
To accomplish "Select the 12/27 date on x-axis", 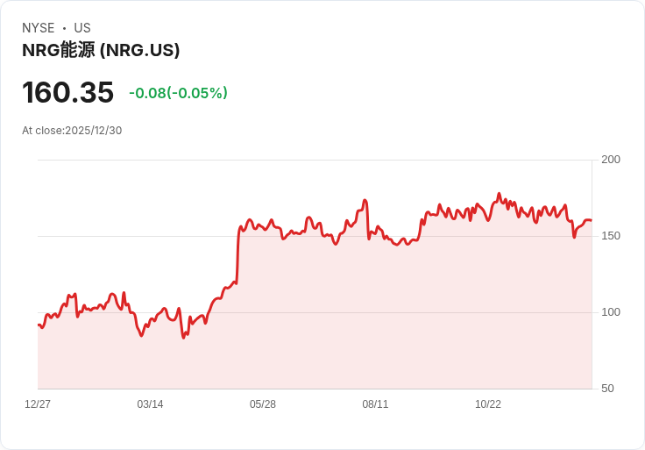I will [38, 404].
